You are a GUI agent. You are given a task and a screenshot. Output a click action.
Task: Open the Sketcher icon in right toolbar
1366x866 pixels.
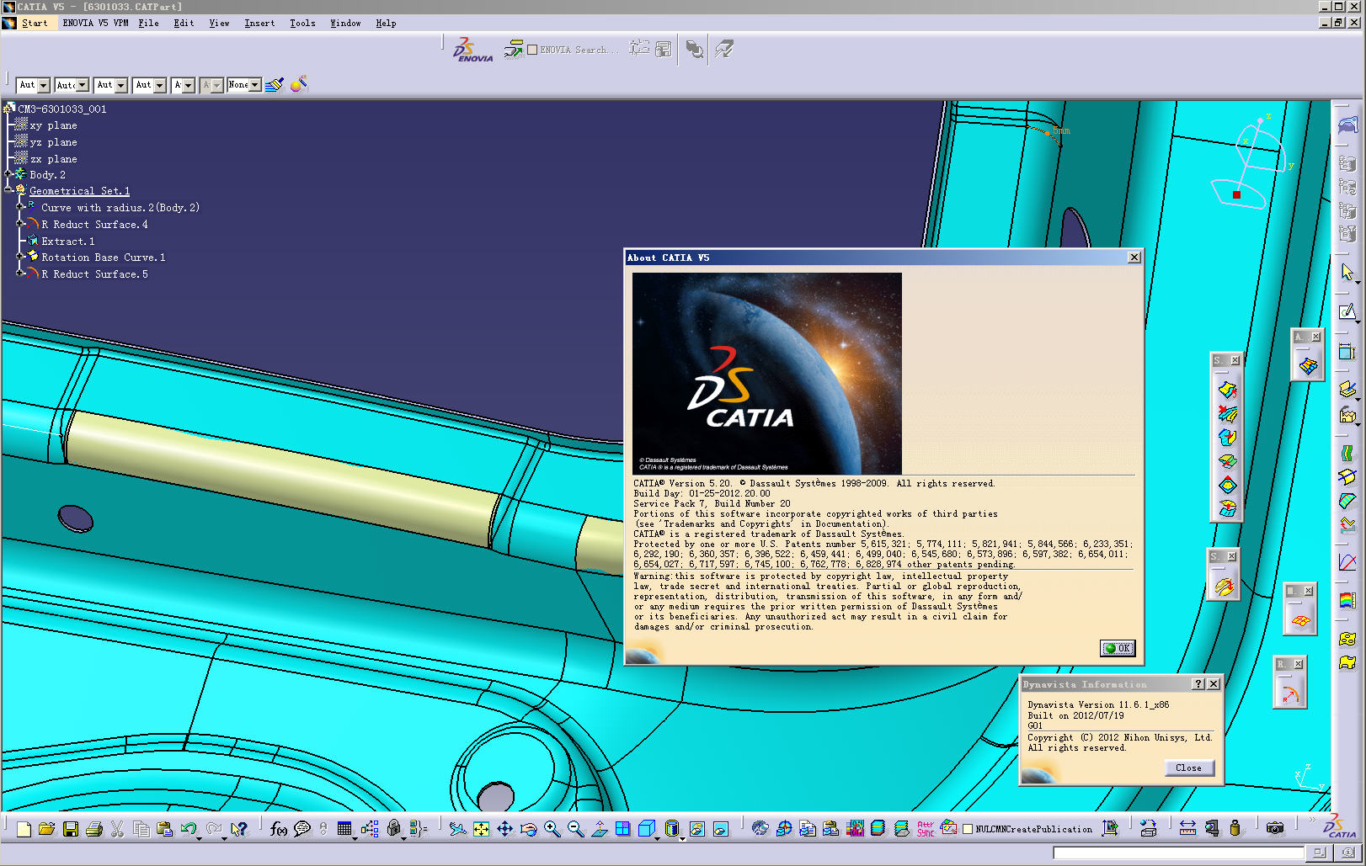point(1347,312)
